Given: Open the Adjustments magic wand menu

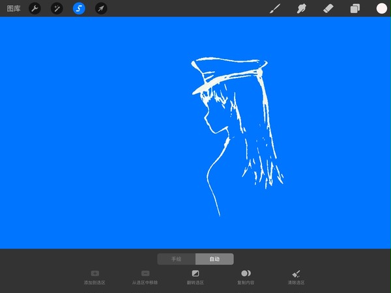Looking at the screenshot, I should pyautogui.click(x=57, y=8).
